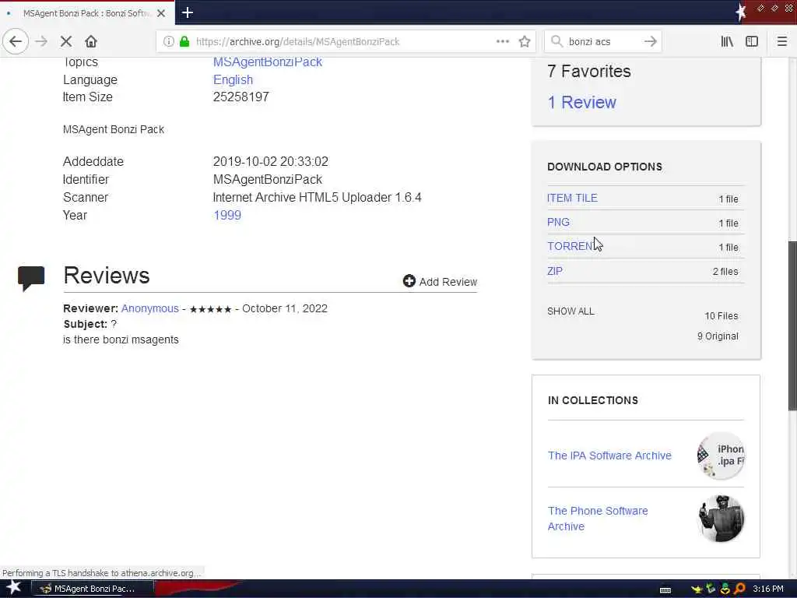Click the search magnifier icon

coord(557,41)
